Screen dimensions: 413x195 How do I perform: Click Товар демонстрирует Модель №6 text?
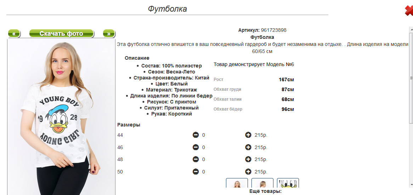coord(254,64)
